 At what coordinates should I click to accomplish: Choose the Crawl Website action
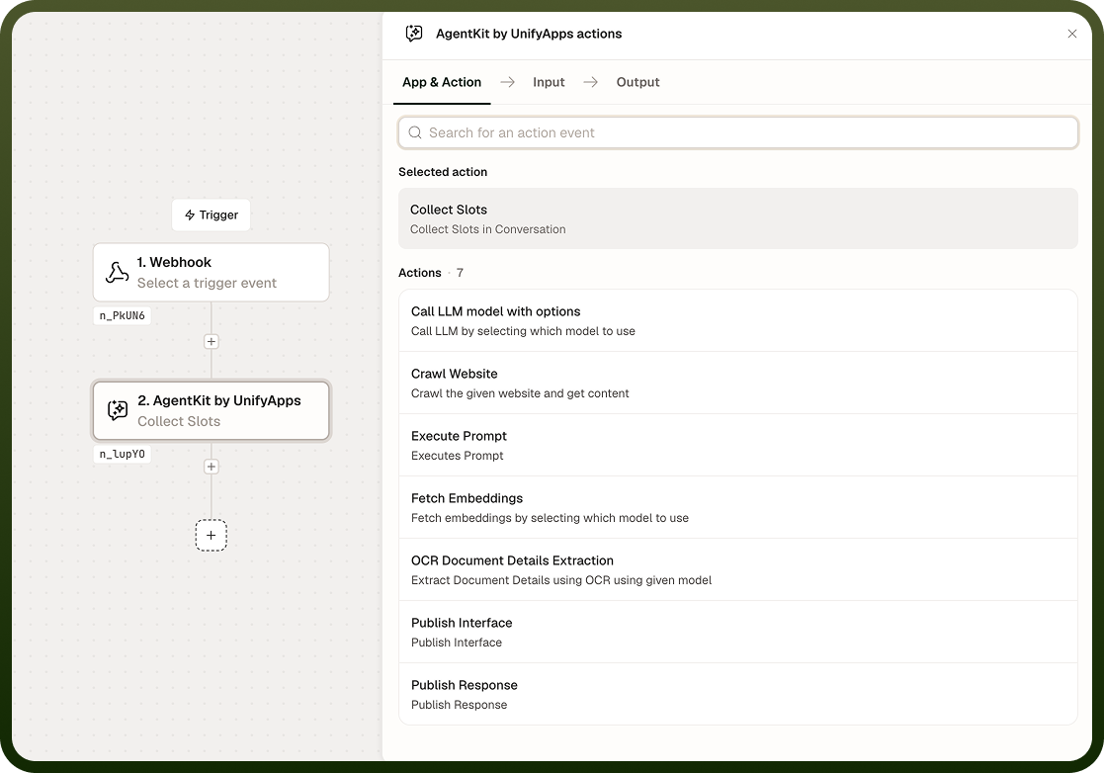point(738,383)
